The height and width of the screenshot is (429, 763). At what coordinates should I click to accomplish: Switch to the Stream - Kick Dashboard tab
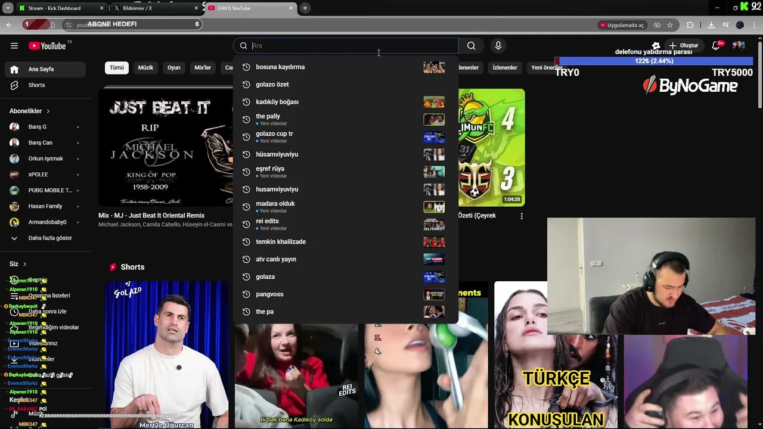click(x=61, y=8)
